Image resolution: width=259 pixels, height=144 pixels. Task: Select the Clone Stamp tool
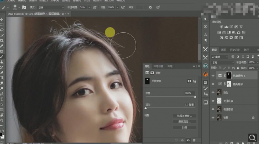[2, 62]
